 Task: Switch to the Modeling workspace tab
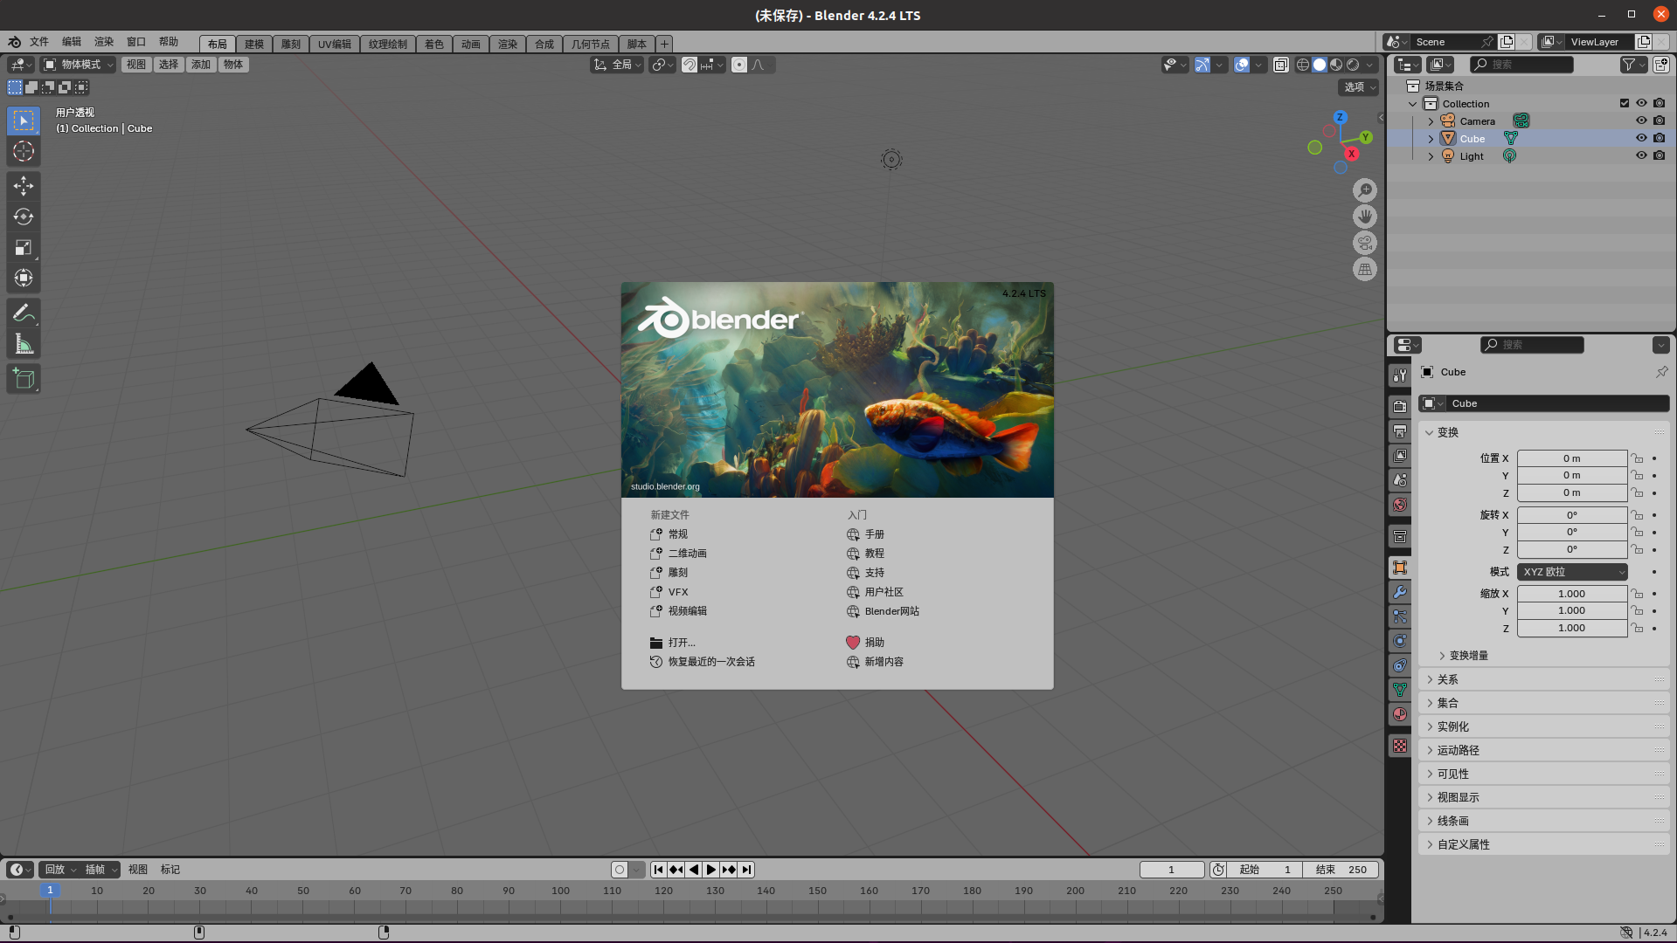click(254, 44)
